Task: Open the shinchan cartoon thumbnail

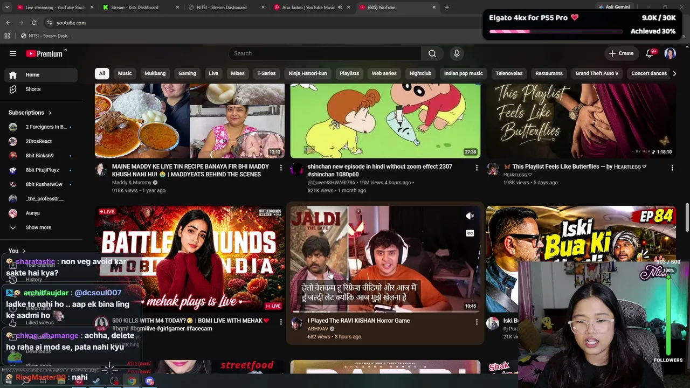Action: pyautogui.click(x=385, y=121)
